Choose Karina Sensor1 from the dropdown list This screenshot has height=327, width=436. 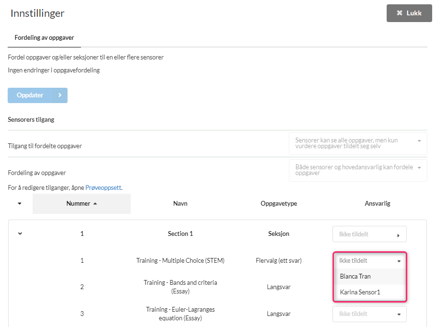(x=369, y=292)
